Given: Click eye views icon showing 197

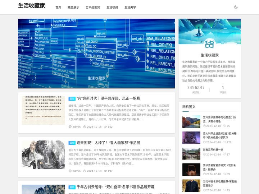Looking at the screenshot, I should [105, 171].
